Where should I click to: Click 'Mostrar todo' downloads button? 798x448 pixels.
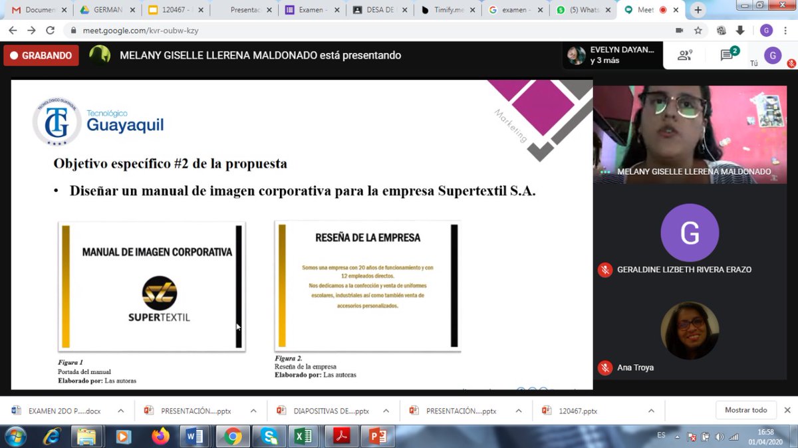click(x=745, y=410)
